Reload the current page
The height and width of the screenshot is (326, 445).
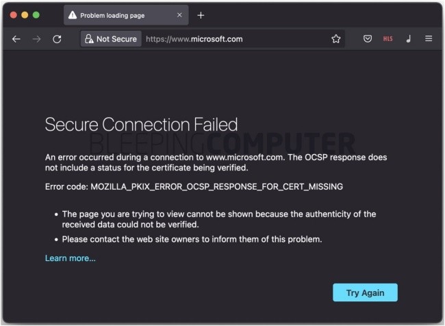[58, 39]
